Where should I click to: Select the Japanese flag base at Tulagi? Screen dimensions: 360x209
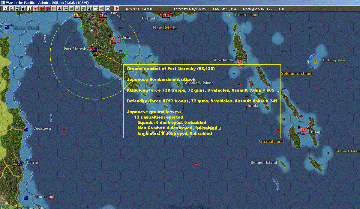click(303, 130)
